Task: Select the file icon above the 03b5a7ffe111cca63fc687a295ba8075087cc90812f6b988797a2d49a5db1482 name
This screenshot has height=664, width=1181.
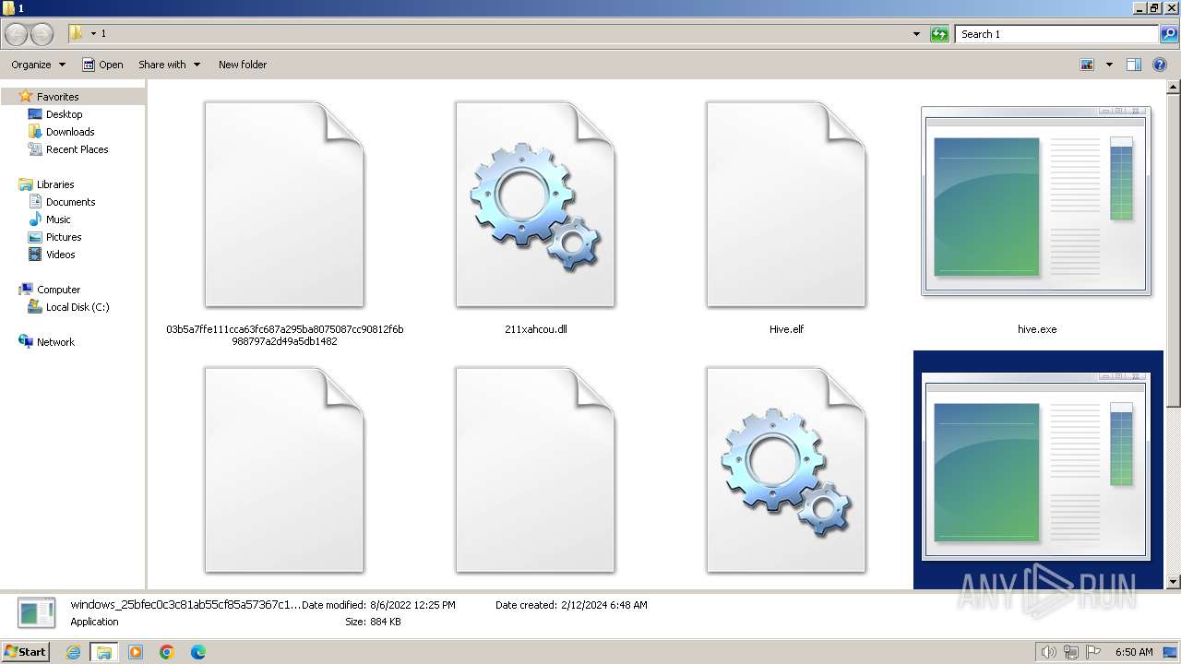Action: 284,205
